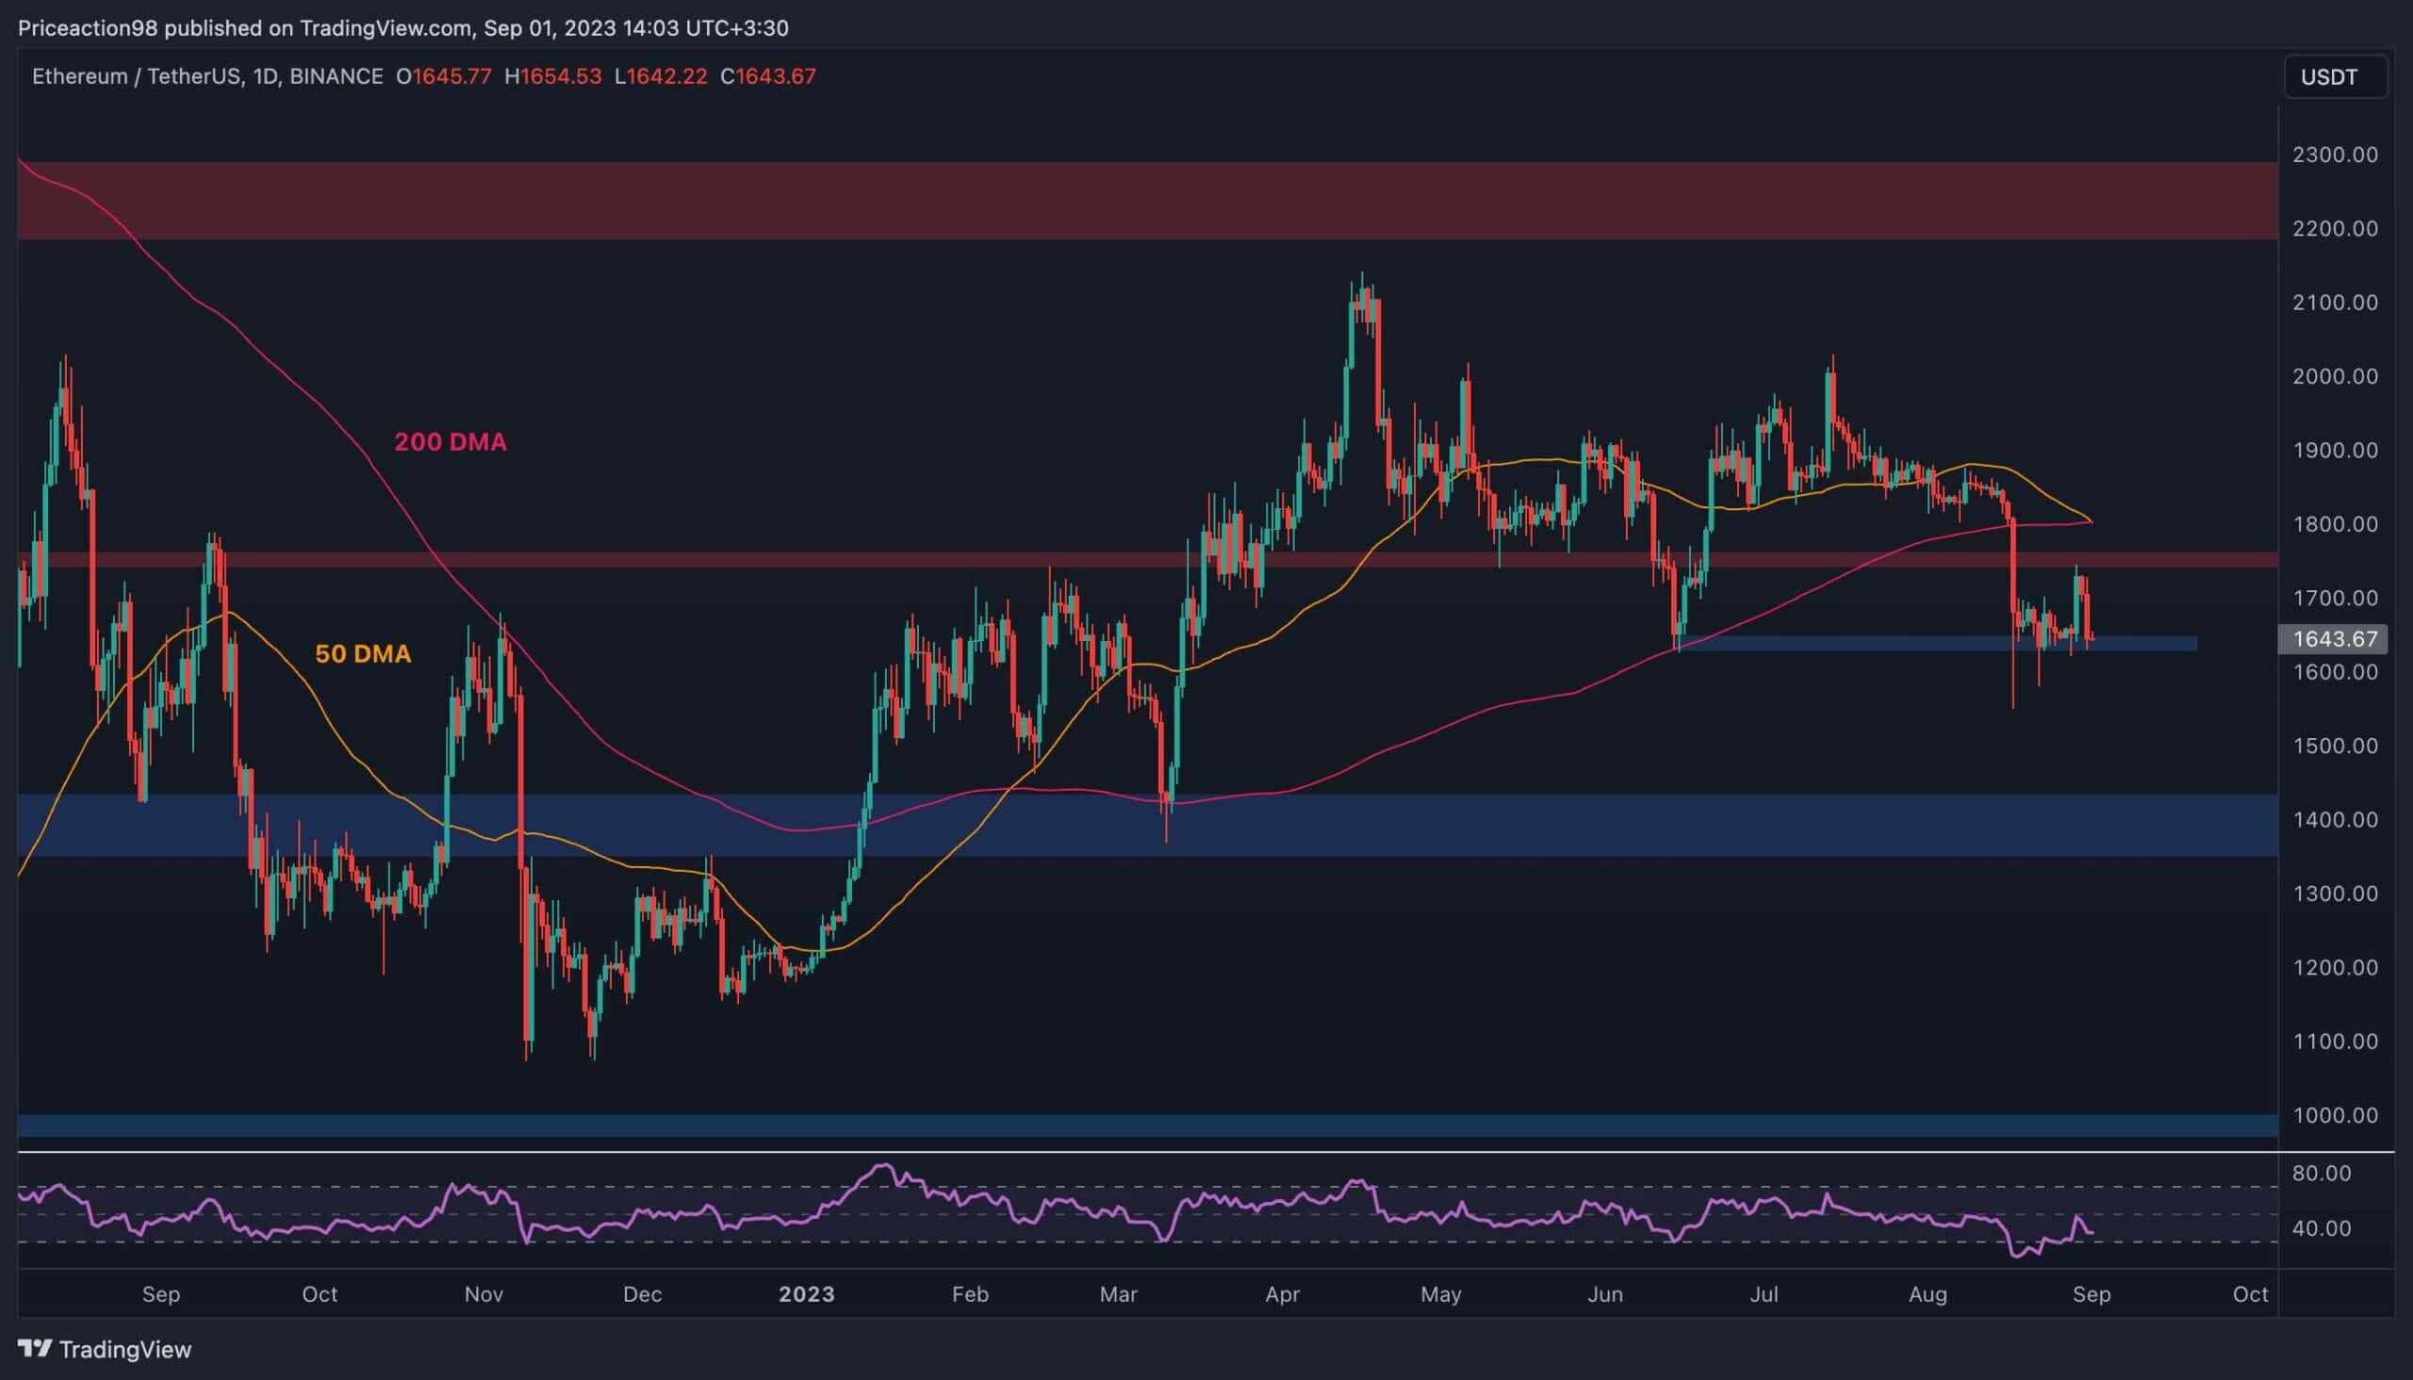Open the TradingView.com link
Viewport: 2413px width, 1380px height.
click(x=386, y=27)
